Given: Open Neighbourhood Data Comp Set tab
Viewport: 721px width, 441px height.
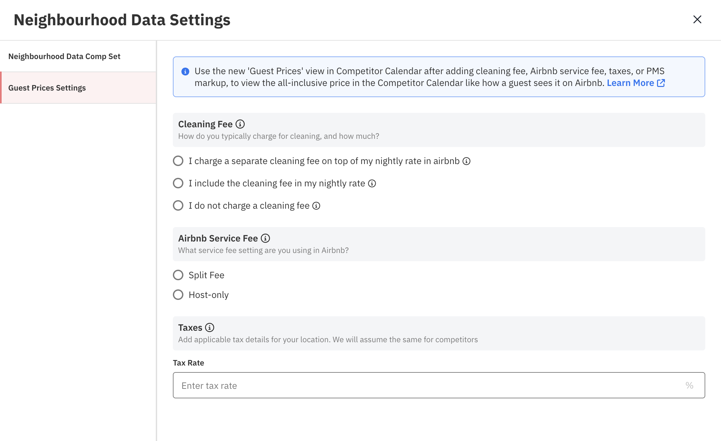Looking at the screenshot, I should click(x=64, y=56).
